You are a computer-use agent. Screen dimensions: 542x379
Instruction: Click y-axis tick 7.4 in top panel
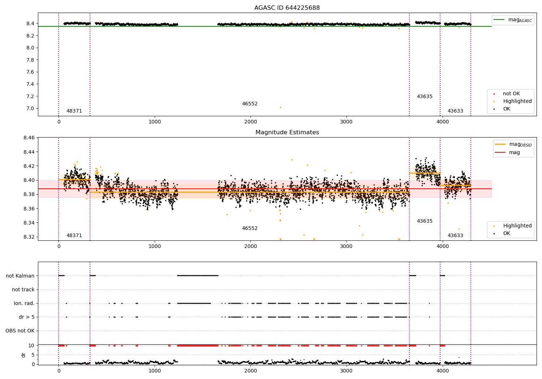pyautogui.click(x=30, y=84)
